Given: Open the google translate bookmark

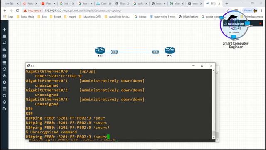Looking at the screenshot, I should pyautogui.click(x=211, y=17).
